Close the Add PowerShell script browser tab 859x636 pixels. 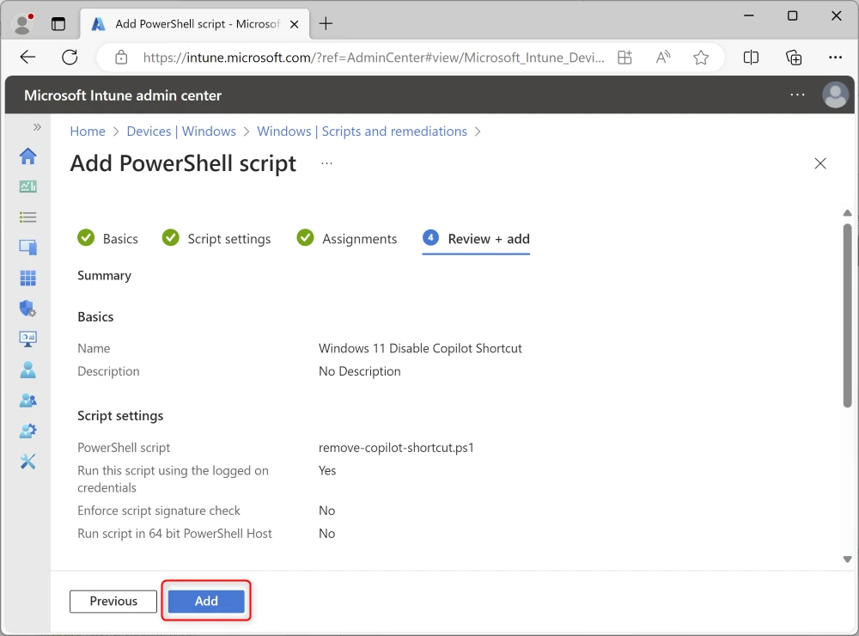[x=294, y=24]
